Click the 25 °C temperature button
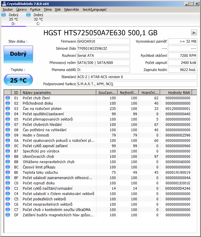Viewport: 201px width, 237px height. (18, 80)
